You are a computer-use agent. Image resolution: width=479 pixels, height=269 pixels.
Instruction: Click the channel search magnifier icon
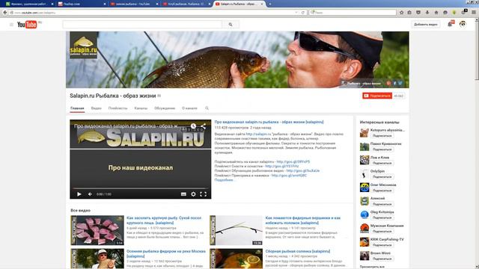(x=207, y=108)
